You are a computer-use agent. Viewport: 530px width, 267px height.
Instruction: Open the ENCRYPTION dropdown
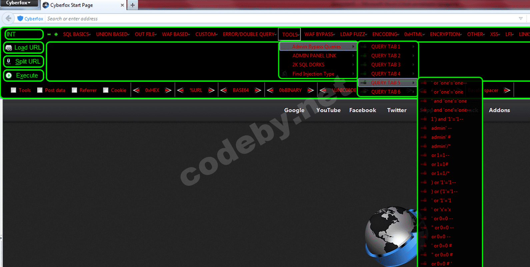[446, 34]
